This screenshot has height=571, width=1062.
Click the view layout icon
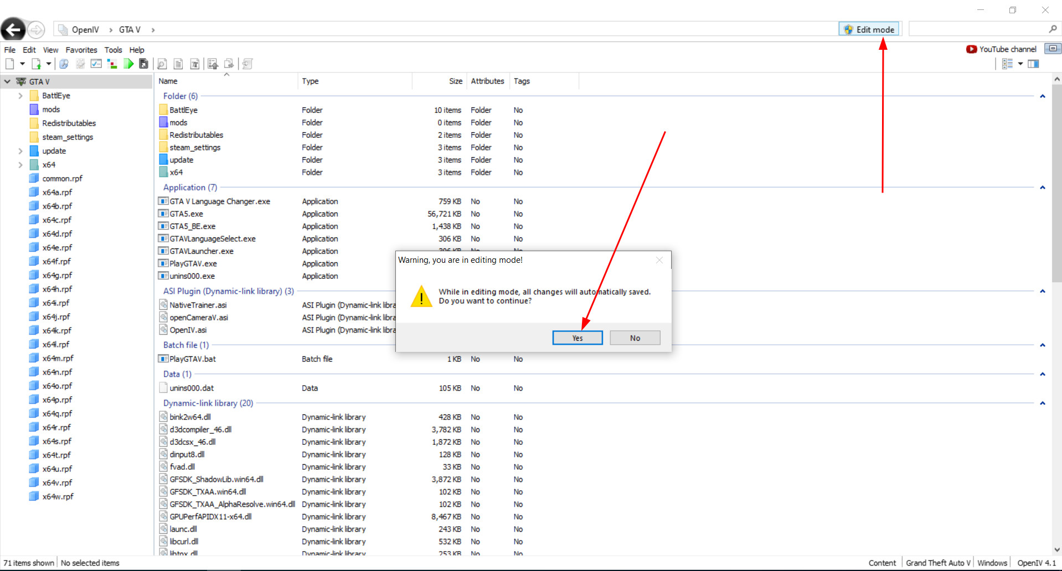(1008, 64)
